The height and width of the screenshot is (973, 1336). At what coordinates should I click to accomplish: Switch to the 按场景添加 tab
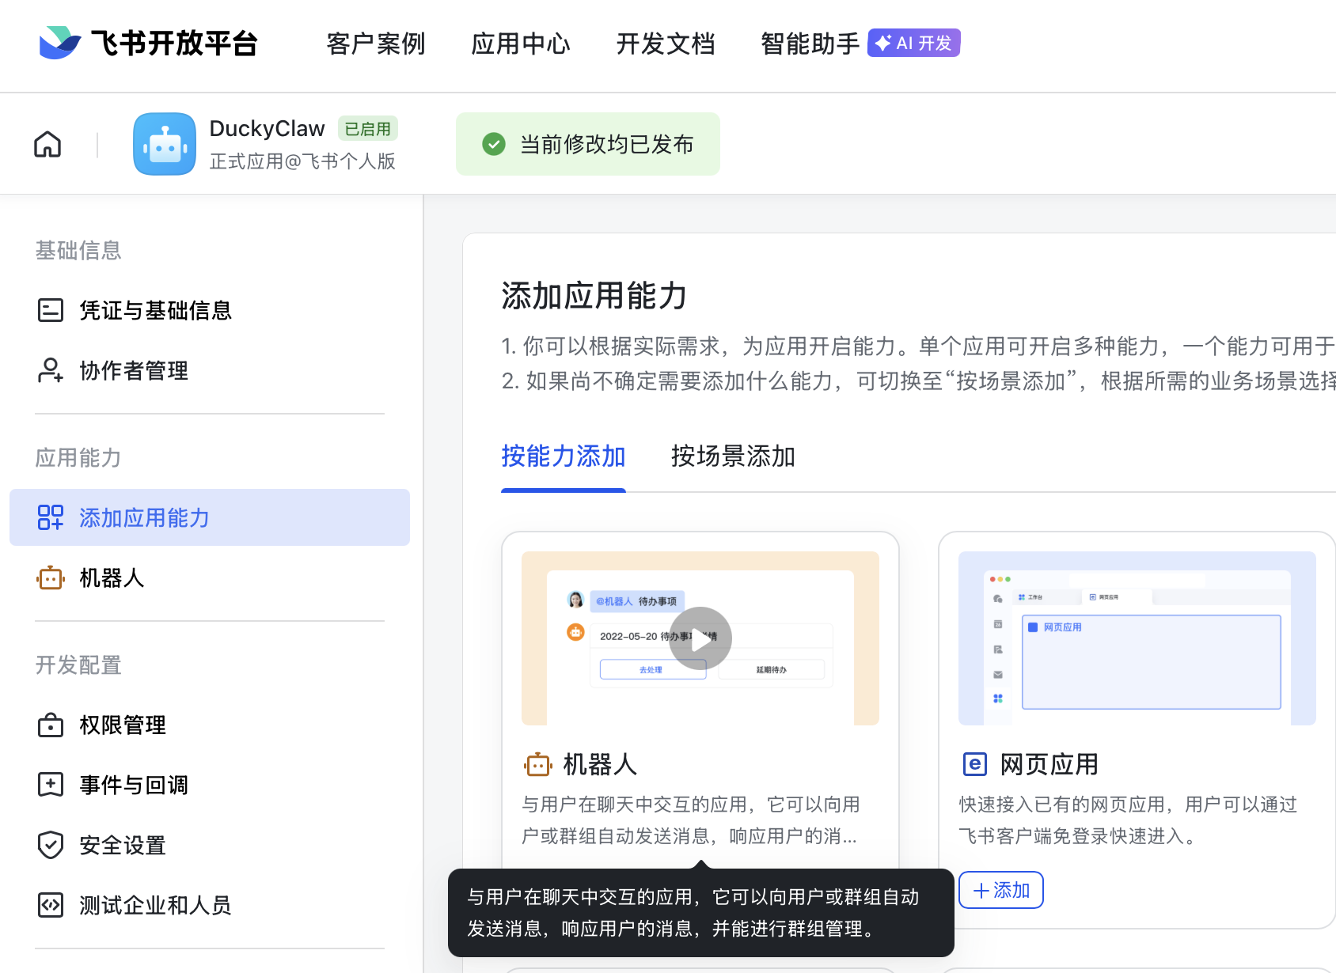tap(733, 456)
